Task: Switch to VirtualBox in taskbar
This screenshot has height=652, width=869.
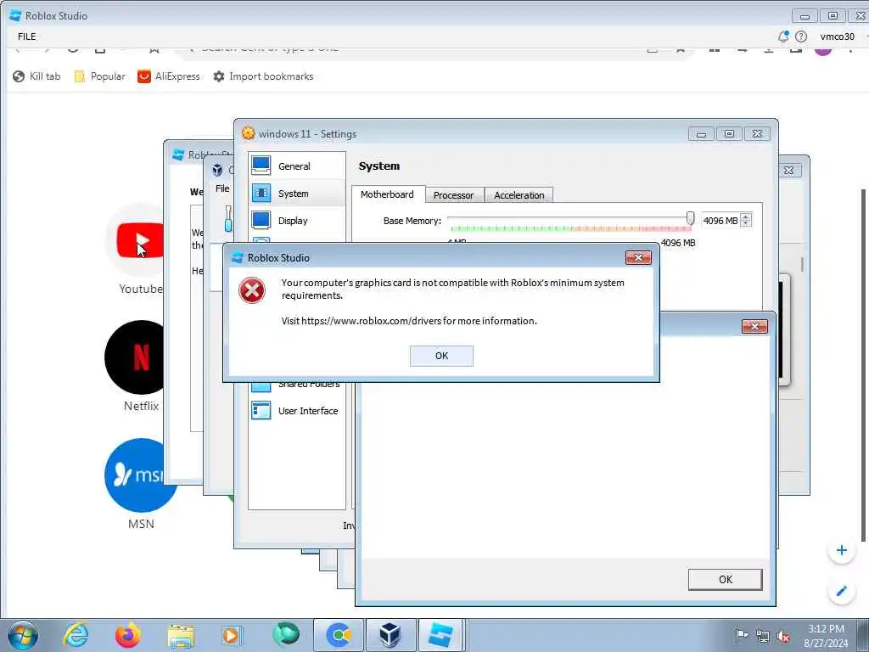Action: (x=390, y=635)
